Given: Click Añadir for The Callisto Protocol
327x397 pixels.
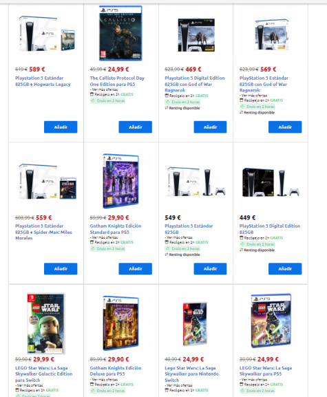Looking at the screenshot, I should pos(135,127).
